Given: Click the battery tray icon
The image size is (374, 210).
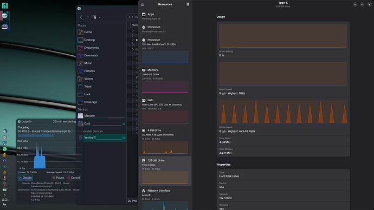Looking at the screenshot, I should (x=5, y=190).
